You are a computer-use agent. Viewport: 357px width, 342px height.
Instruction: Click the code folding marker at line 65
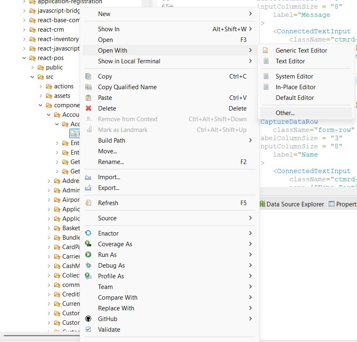point(172,6)
